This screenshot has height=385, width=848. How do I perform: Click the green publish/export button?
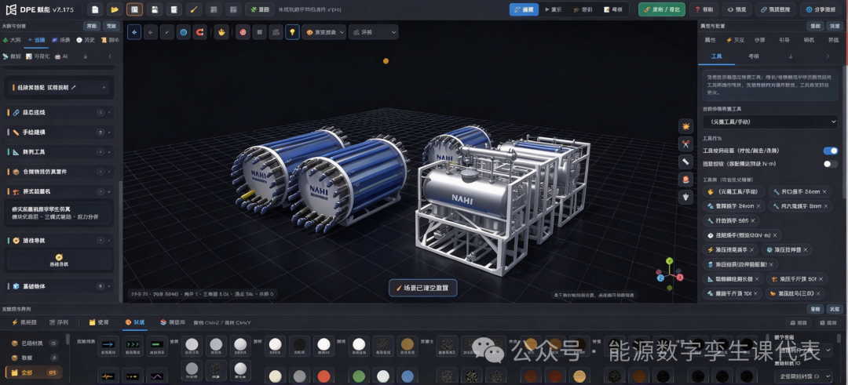[661, 9]
